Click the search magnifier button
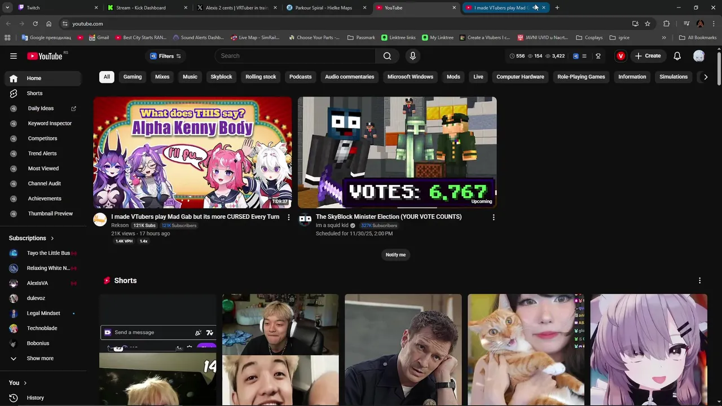722x406 pixels. pos(387,56)
